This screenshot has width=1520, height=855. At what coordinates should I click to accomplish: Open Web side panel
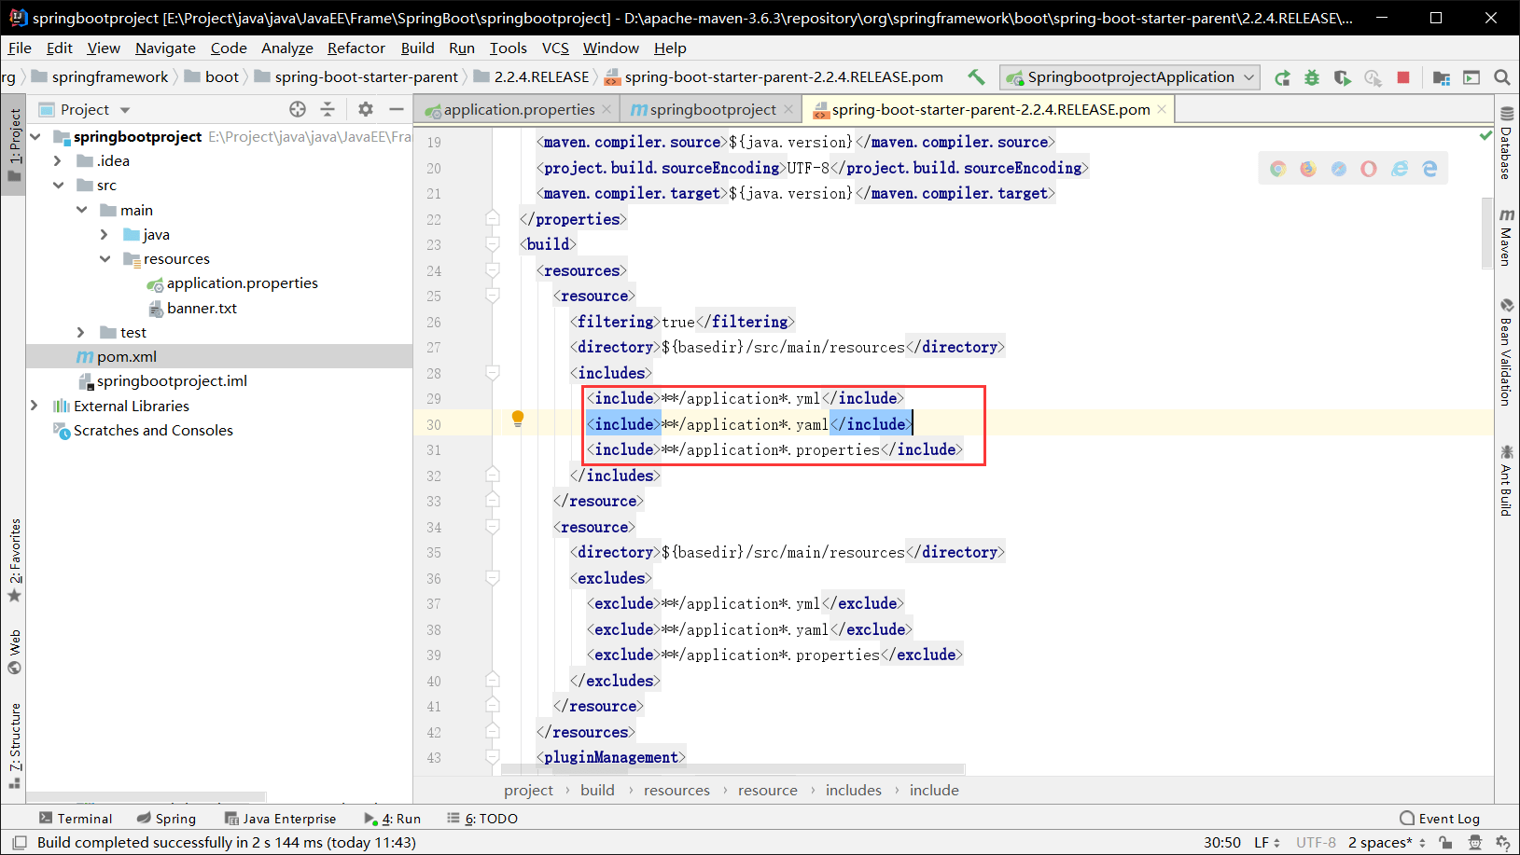tap(14, 652)
